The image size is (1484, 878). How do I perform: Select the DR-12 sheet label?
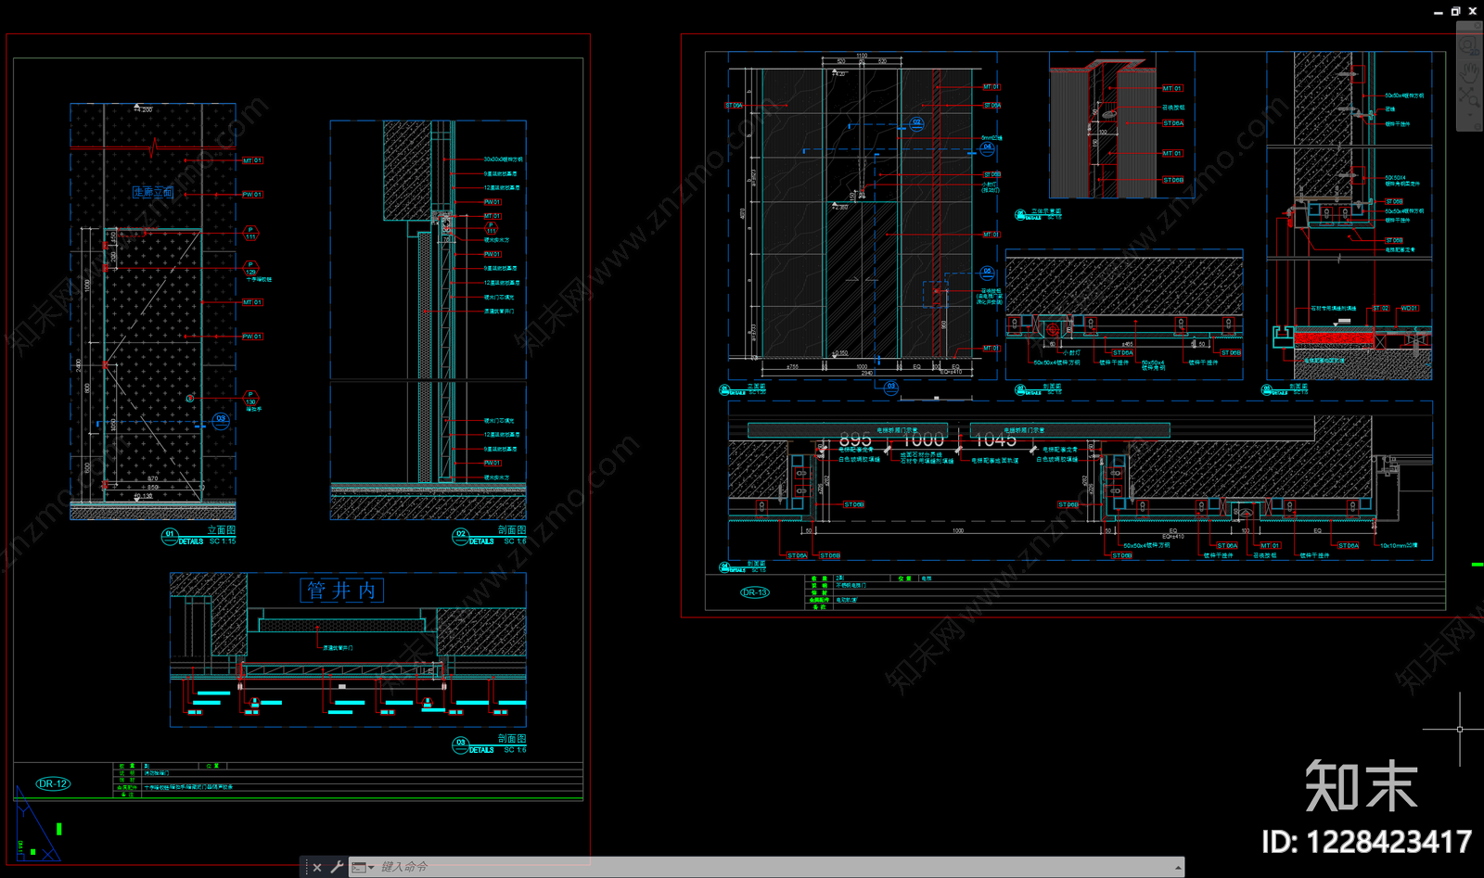[x=53, y=783]
